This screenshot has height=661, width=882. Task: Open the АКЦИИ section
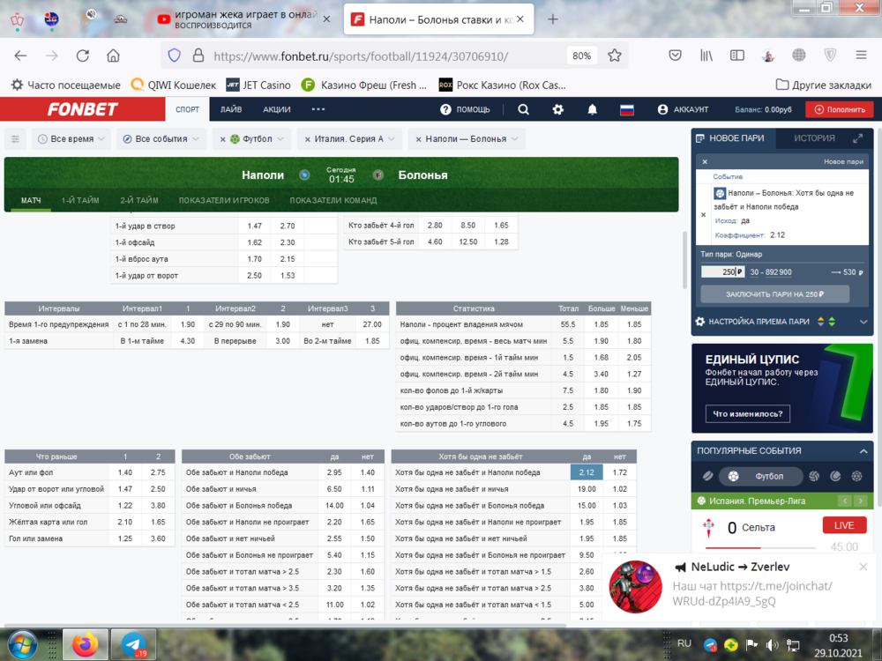pyautogui.click(x=277, y=109)
